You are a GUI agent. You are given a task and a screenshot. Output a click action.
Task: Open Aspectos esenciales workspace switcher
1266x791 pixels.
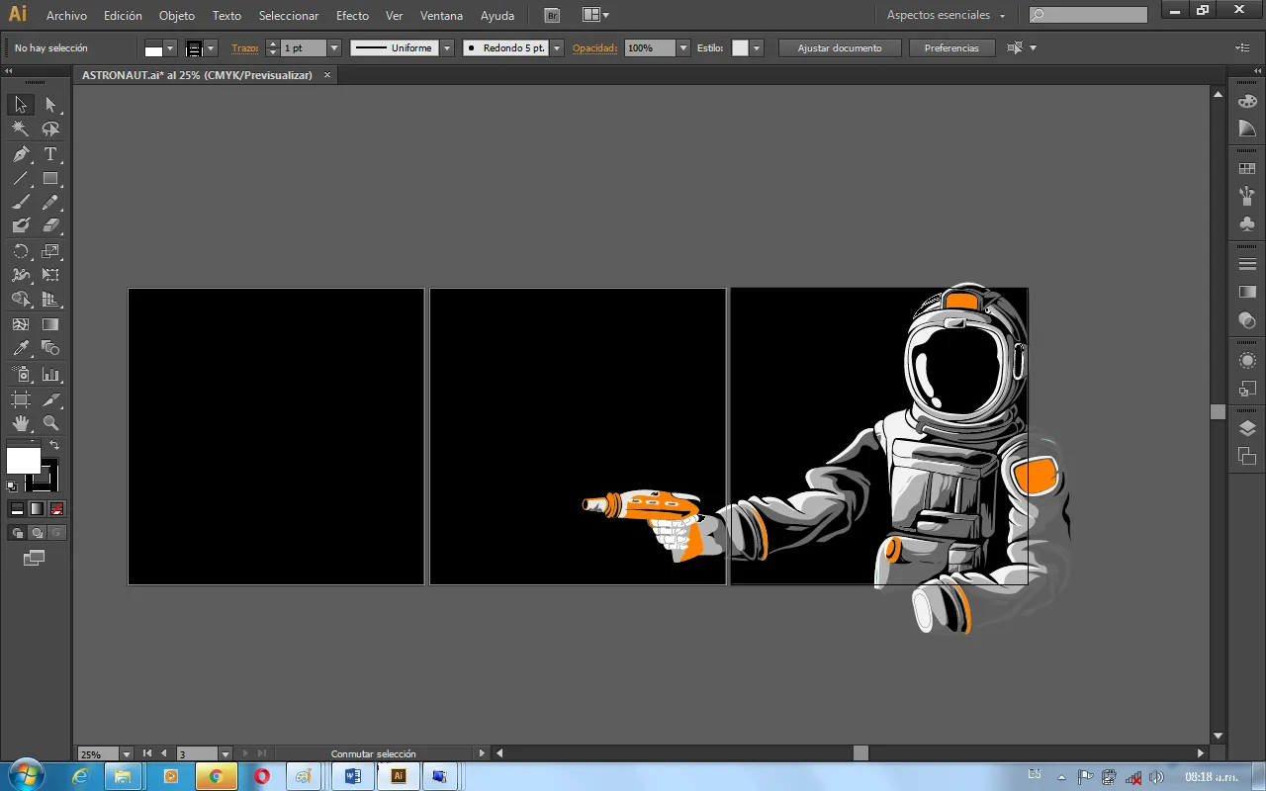(x=946, y=16)
